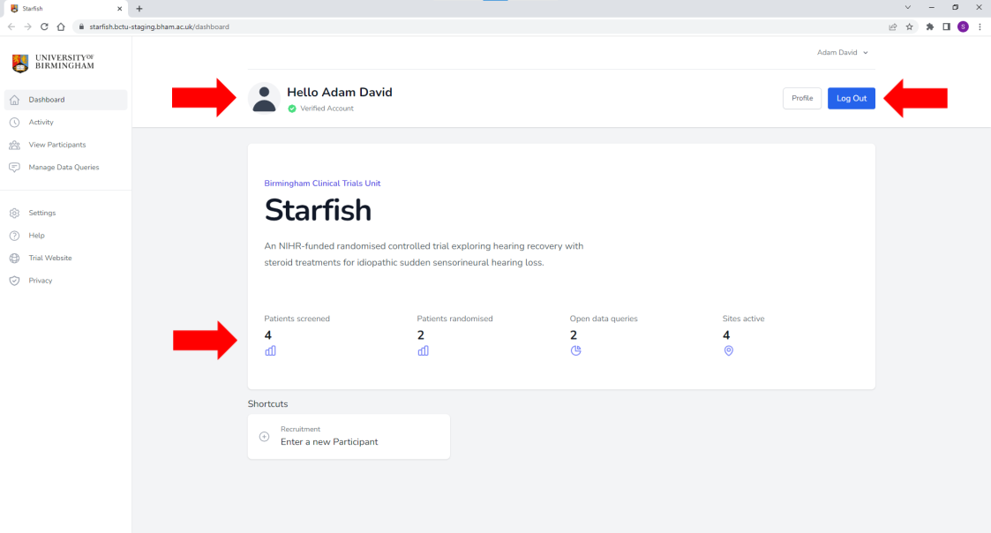Open the Profile button
Screen dimensions: 991x533
pos(801,99)
